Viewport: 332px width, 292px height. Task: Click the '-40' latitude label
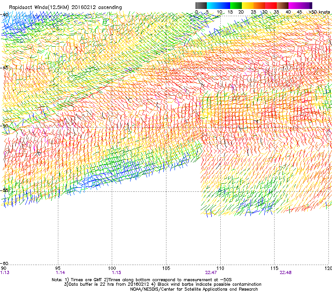pyautogui.click(x=4, y=15)
